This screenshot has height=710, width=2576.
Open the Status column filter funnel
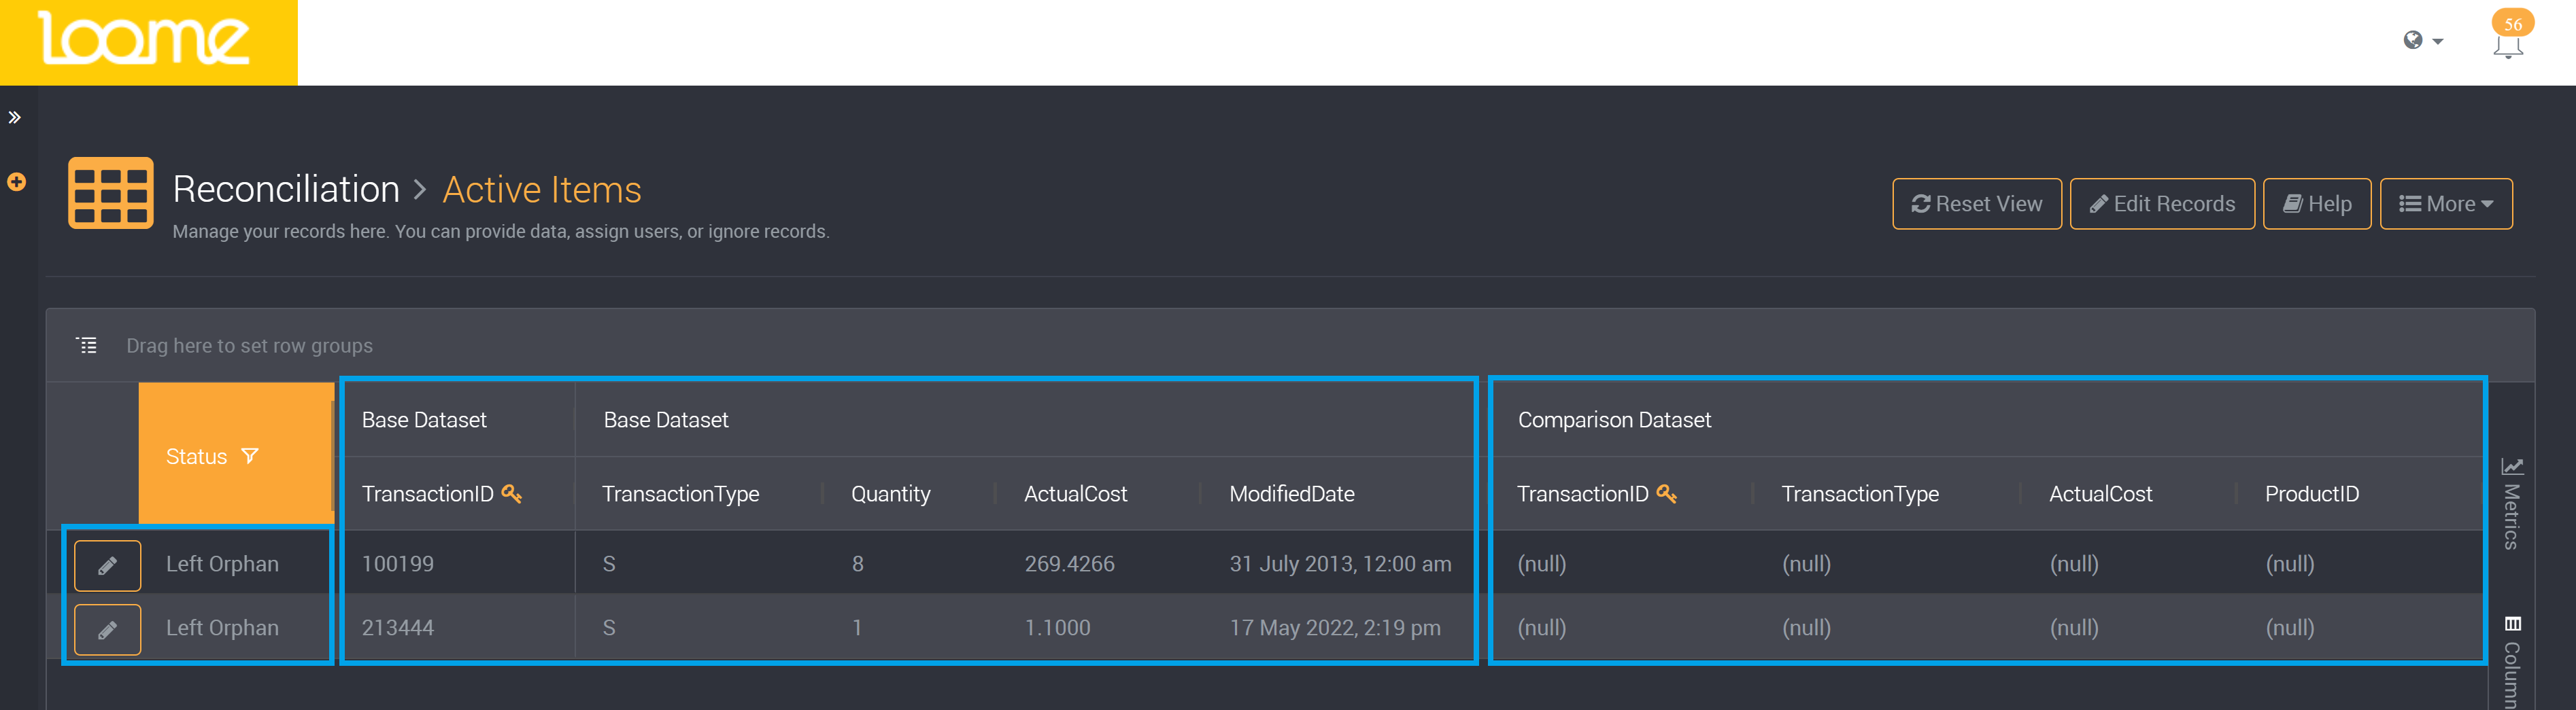pyautogui.click(x=250, y=457)
